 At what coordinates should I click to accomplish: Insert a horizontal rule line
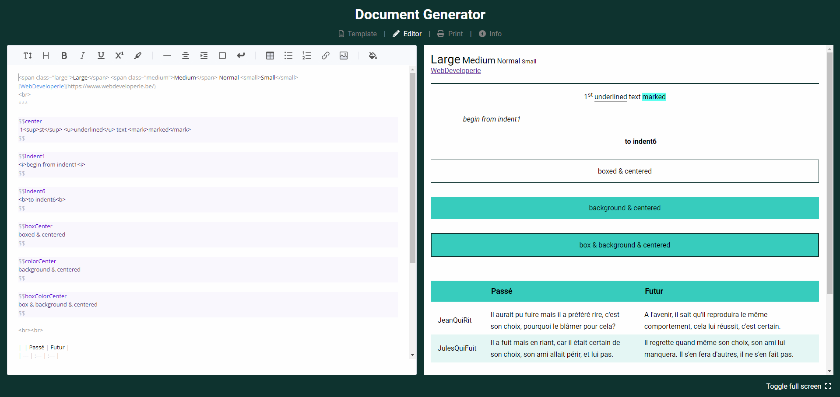tap(167, 56)
